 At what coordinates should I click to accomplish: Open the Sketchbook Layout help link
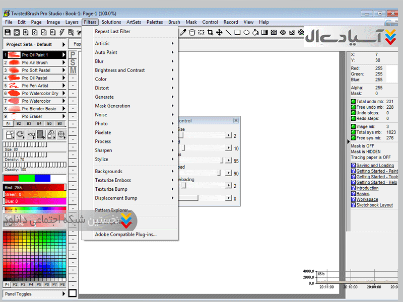[374, 205]
